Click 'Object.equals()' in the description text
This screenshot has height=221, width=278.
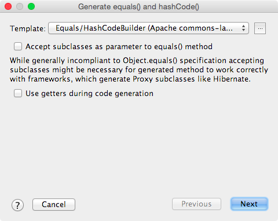150,61
